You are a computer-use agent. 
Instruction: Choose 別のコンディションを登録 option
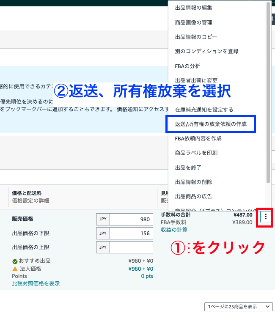click(x=206, y=51)
